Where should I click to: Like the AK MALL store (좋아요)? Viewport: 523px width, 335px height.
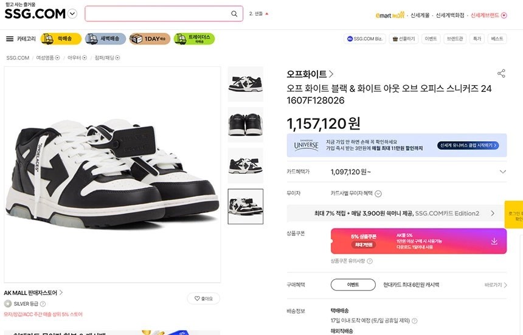pos(203,299)
